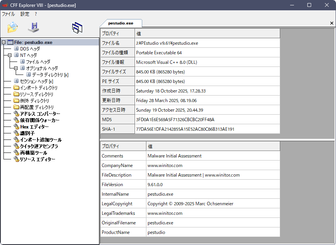Click the インポート ディレクトリ folder icon
336x245 pixels.
[x=16, y=88]
